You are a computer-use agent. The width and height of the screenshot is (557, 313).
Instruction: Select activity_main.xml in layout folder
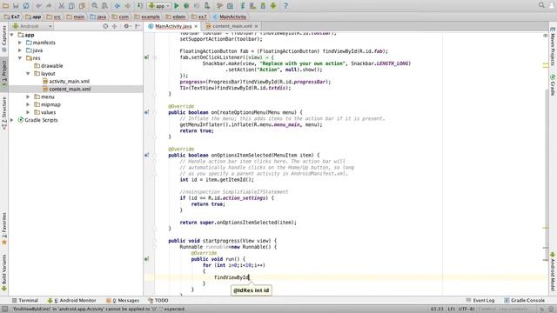tap(66, 81)
